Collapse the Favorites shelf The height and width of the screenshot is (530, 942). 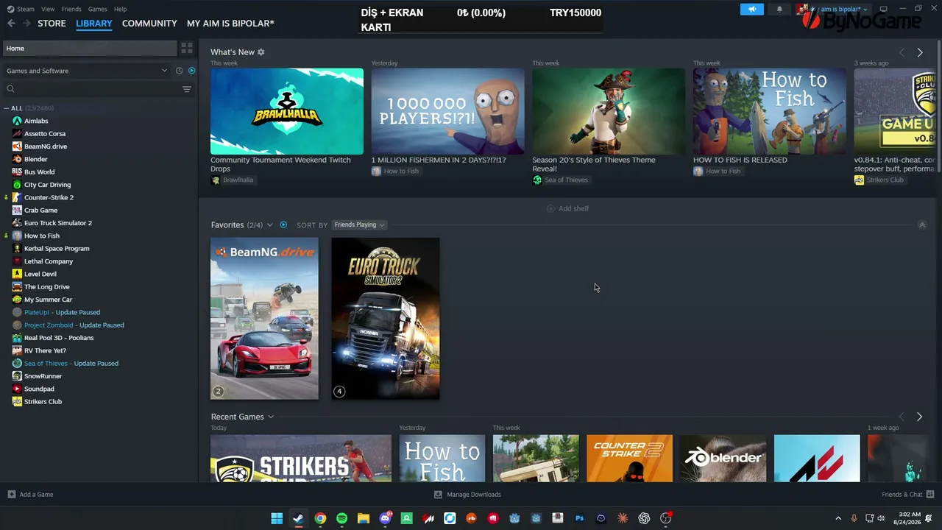coord(922,225)
